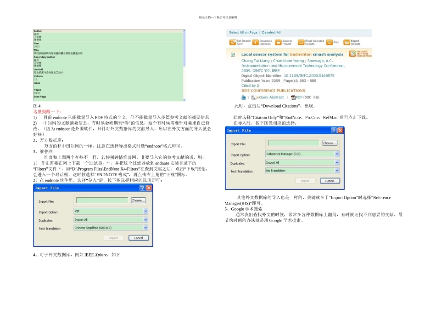Click the vertical scrollbar thumb of the record panel

point(184,49)
